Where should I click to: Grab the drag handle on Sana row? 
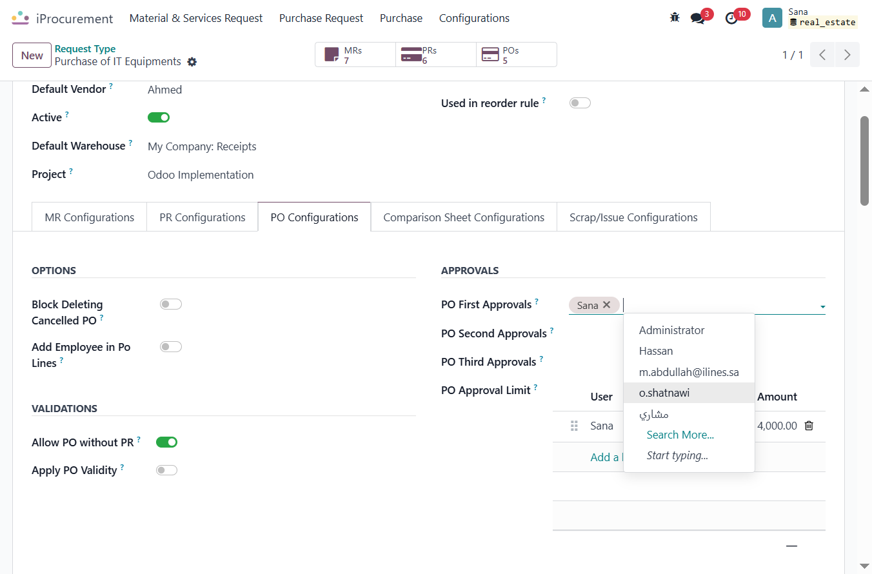(574, 426)
